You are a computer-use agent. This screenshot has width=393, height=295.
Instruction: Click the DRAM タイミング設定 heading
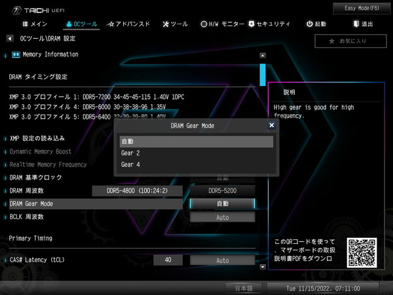38,77
